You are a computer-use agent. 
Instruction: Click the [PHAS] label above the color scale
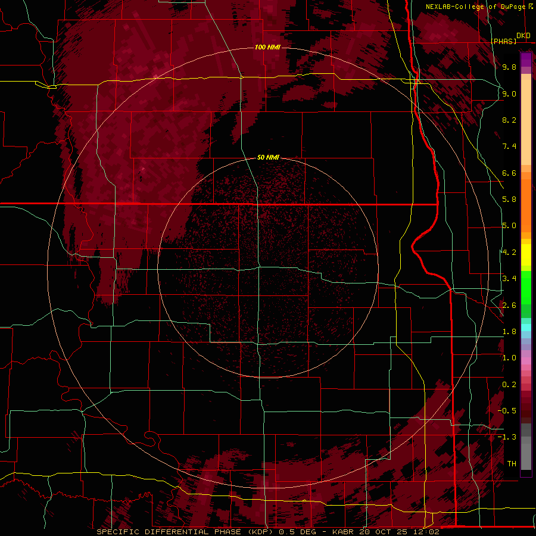504,41
